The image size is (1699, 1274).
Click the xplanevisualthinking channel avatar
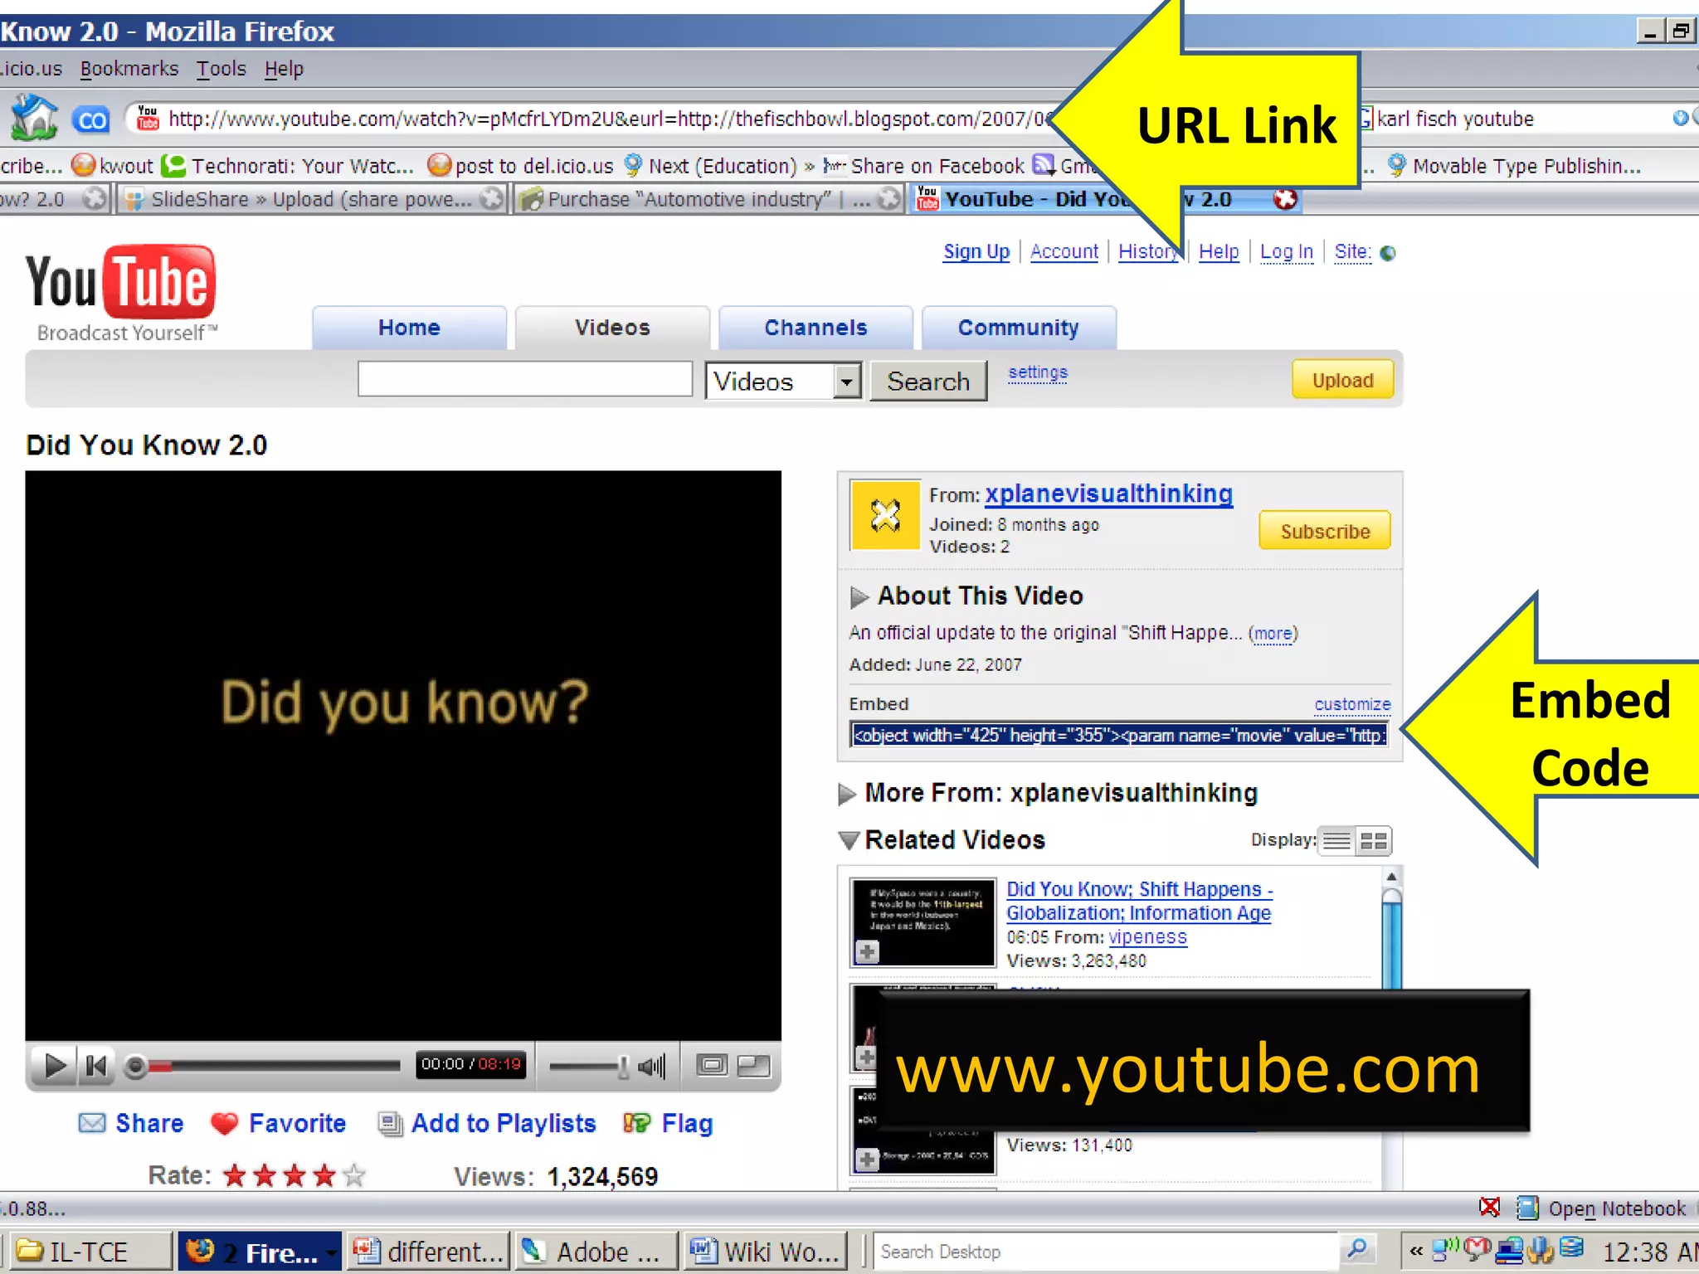pyautogui.click(x=885, y=516)
